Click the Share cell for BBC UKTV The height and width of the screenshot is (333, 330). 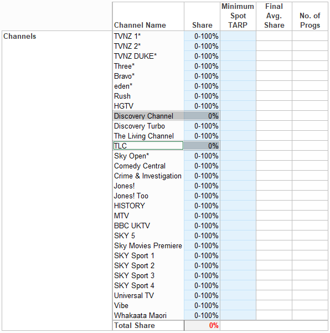point(202,226)
